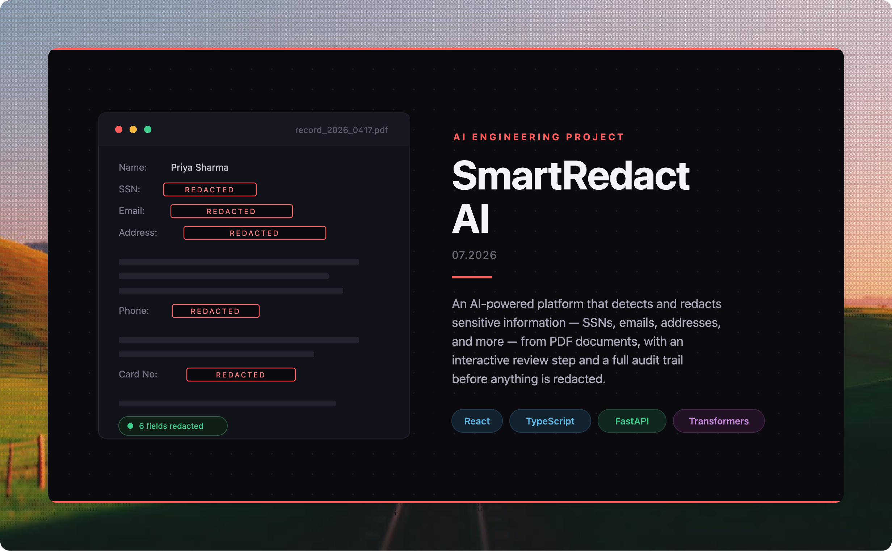This screenshot has width=892, height=551.
Task: Select the name Priya Sharma
Action: click(199, 167)
